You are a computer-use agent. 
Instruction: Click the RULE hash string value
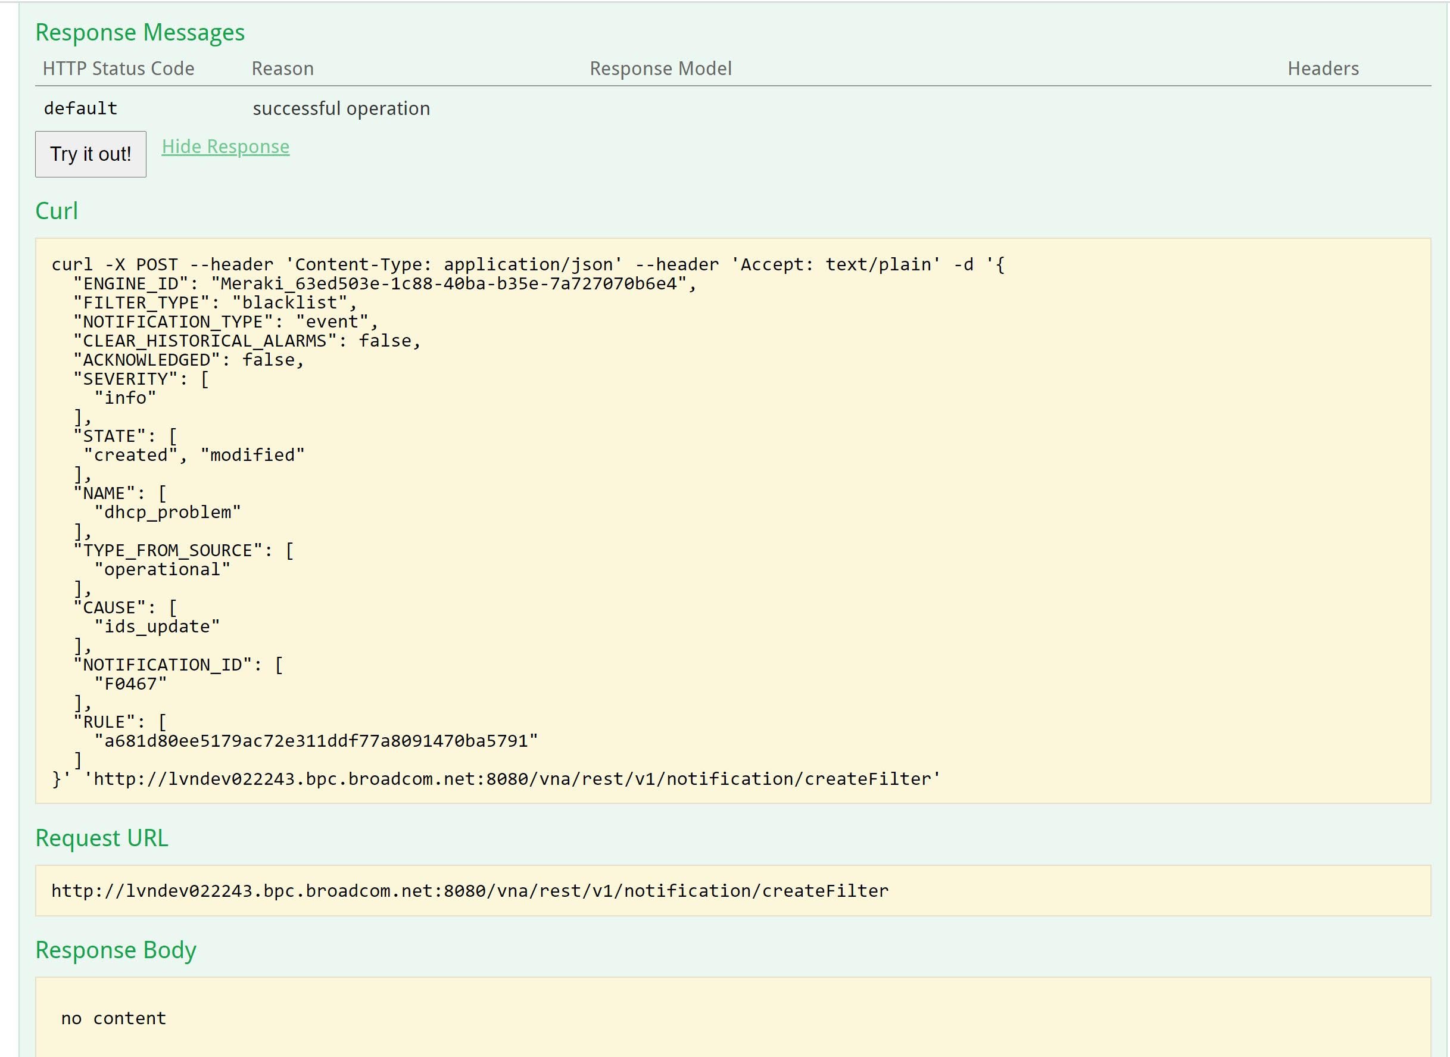tap(316, 741)
